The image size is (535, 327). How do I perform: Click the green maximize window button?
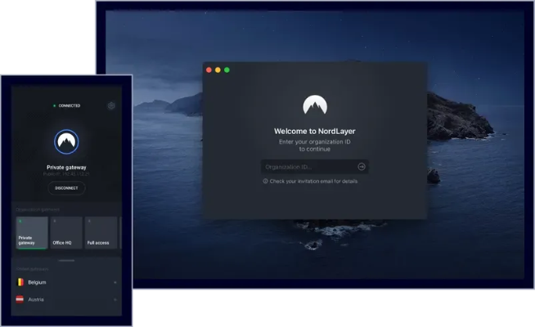pyautogui.click(x=227, y=70)
